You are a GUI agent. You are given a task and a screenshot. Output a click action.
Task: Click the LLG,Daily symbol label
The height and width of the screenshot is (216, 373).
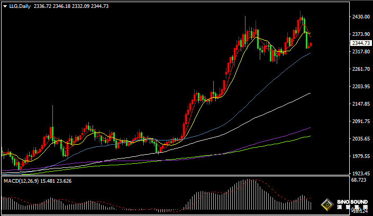click(19, 5)
